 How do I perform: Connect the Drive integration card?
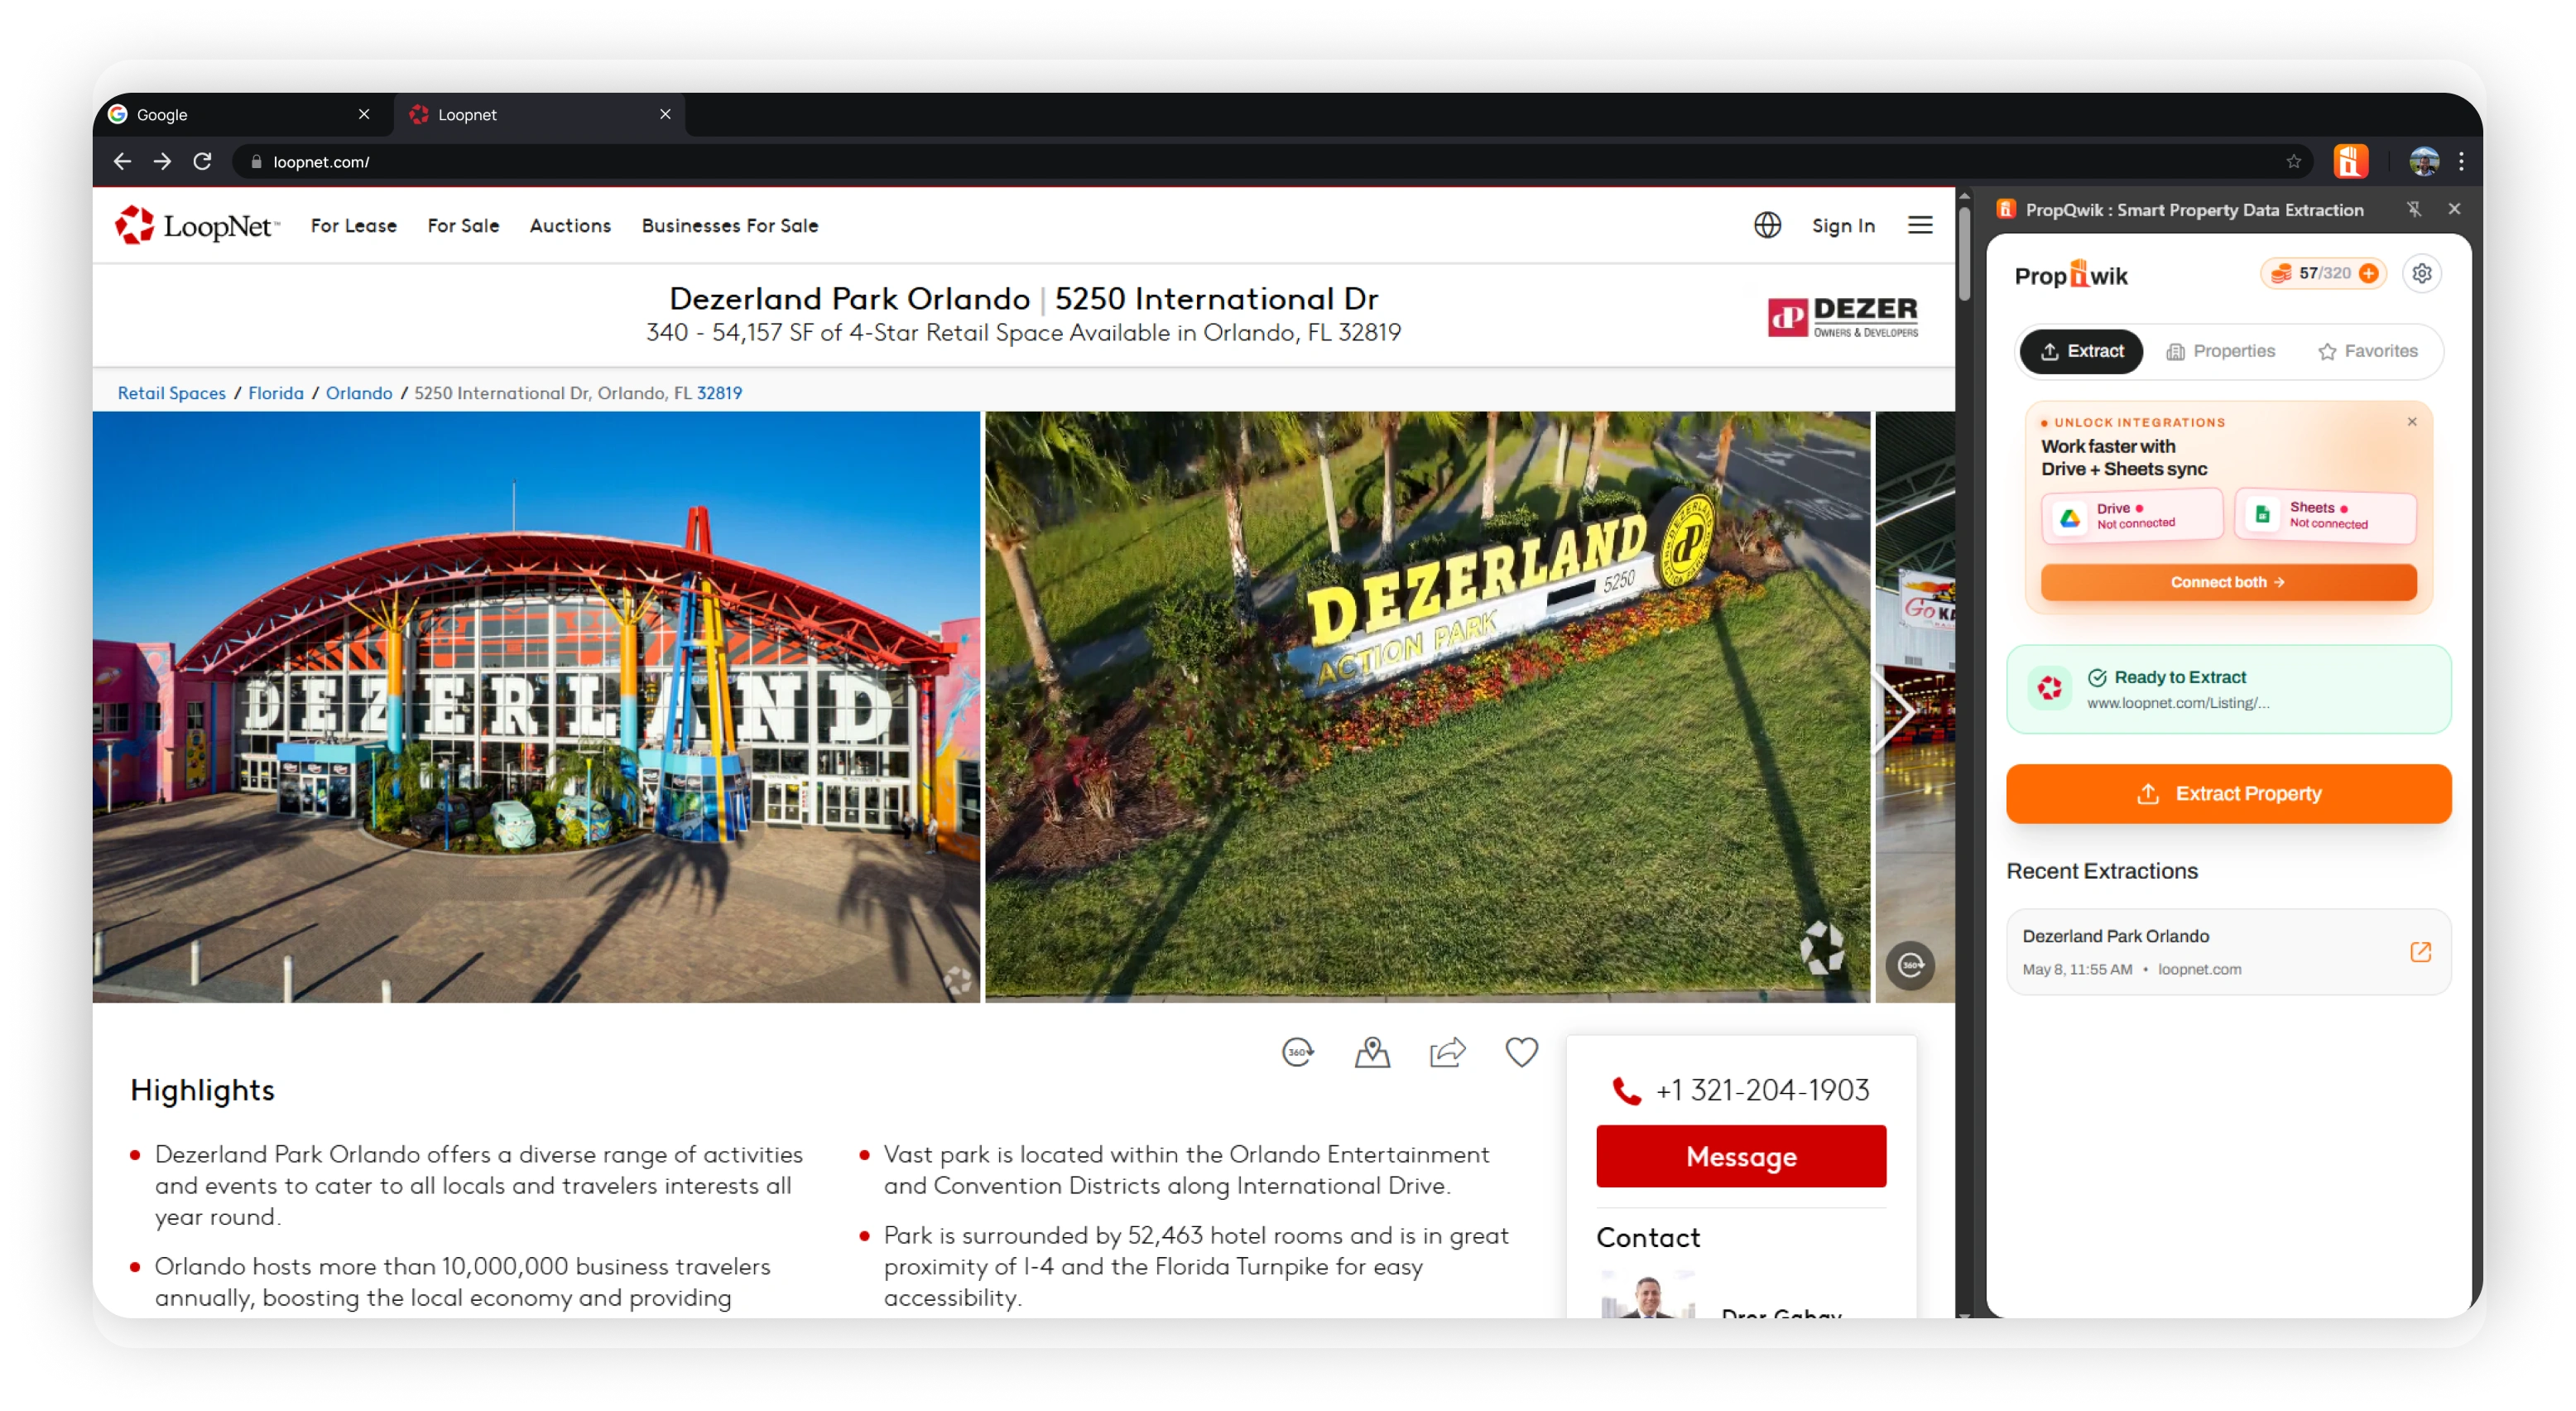2132,516
